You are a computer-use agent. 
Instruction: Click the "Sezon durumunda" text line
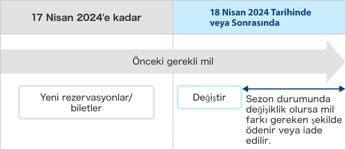point(288,100)
